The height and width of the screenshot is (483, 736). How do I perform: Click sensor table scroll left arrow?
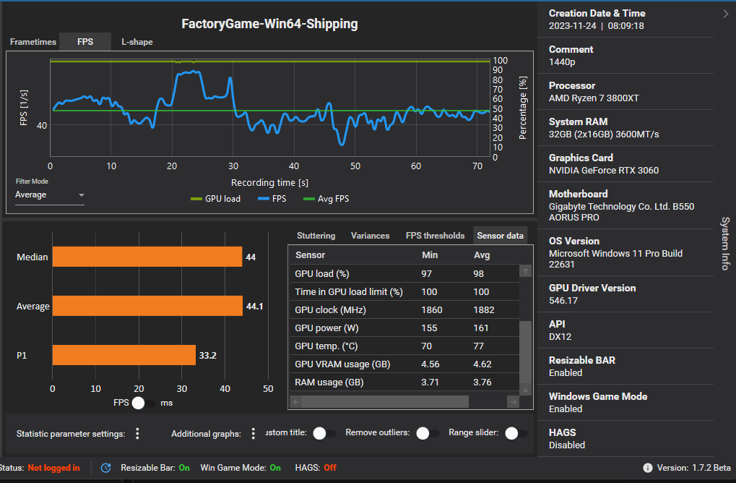point(295,402)
